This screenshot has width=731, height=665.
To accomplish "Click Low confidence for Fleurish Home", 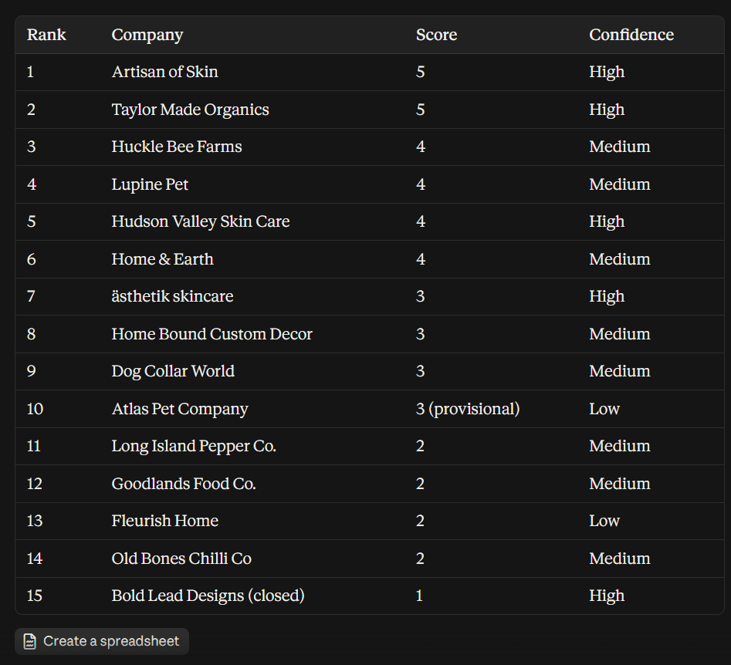I will click(x=604, y=521).
